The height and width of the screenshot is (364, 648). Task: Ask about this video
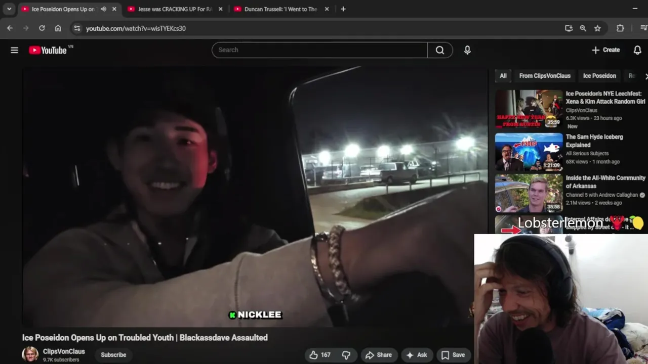coord(417,355)
